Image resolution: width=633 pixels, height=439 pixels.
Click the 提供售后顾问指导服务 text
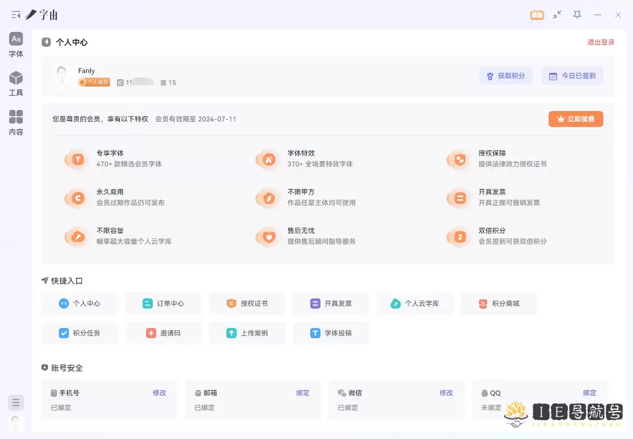click(321, 241)
